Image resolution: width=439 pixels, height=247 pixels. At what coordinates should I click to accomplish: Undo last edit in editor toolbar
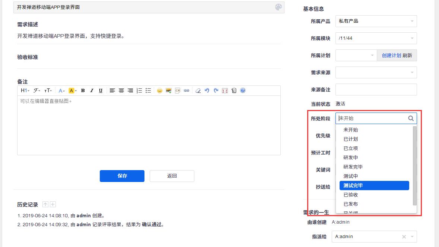pos(207,91)
